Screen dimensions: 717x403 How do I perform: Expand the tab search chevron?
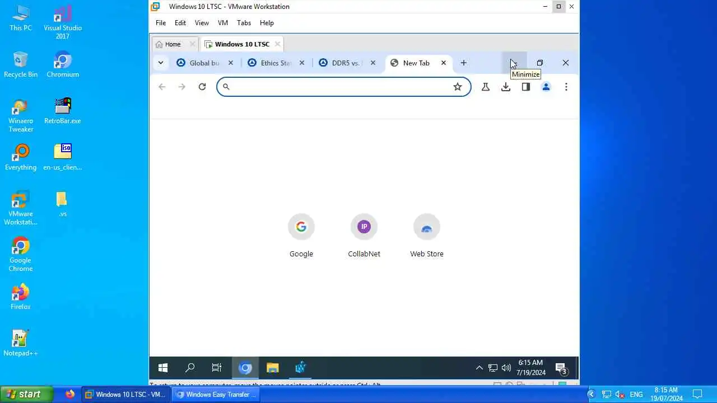click(x=161, y=63)
